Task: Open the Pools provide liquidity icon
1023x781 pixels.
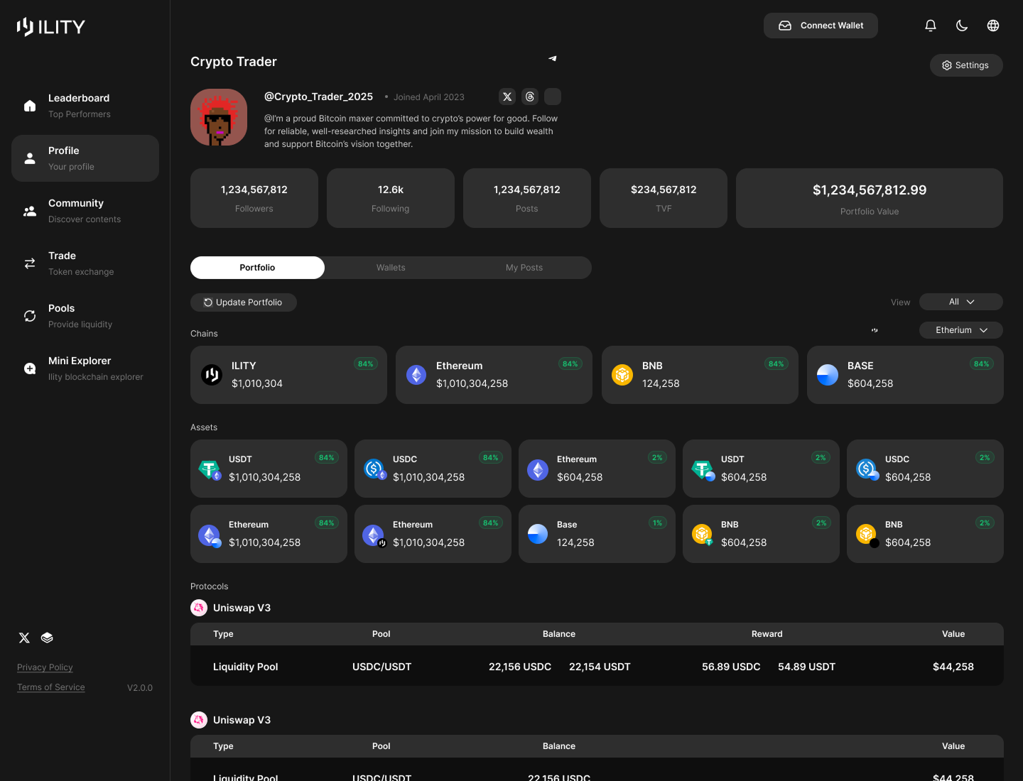Action: (x=29, y=315)
